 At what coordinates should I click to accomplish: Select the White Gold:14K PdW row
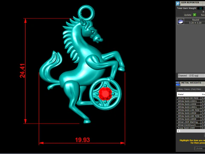[191, 110]
